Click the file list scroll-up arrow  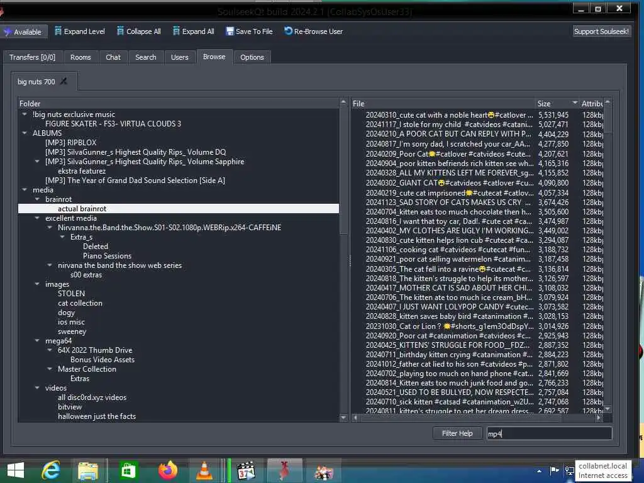[608, 103]
